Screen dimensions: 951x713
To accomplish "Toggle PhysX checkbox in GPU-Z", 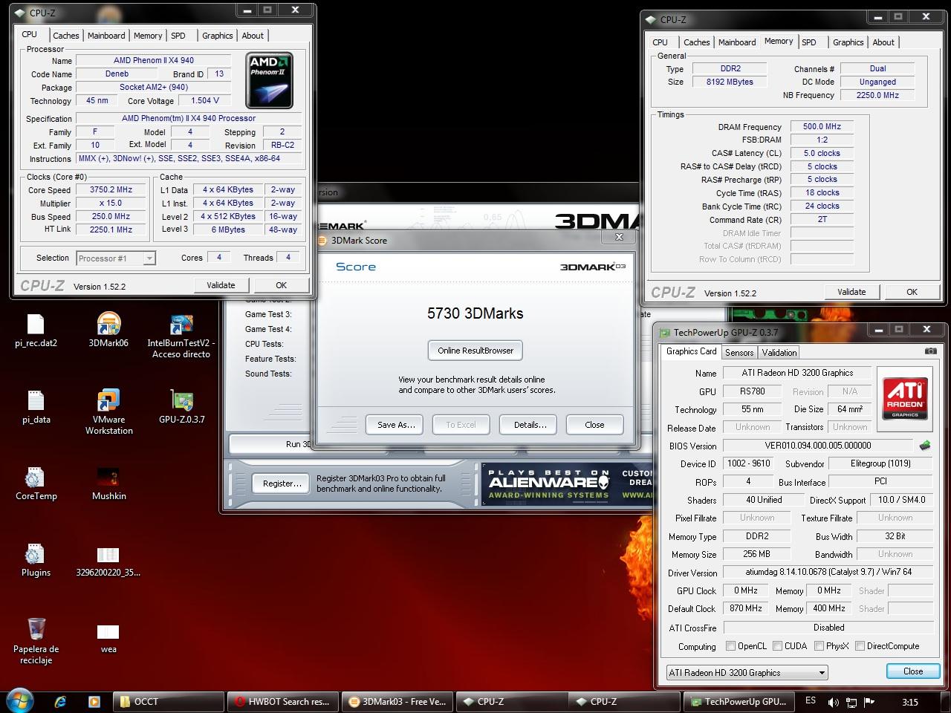I will point(819,646).
